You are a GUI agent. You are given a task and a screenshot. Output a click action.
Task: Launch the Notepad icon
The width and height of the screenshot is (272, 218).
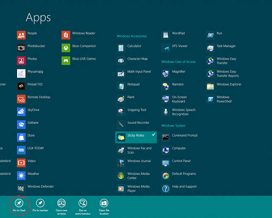pyautogui.click(x=121, y=86)
